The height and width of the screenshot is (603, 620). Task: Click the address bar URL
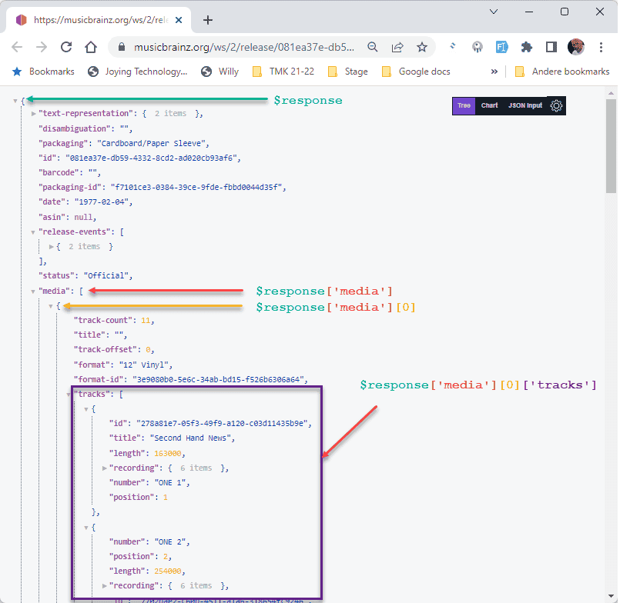pos(243,48)
